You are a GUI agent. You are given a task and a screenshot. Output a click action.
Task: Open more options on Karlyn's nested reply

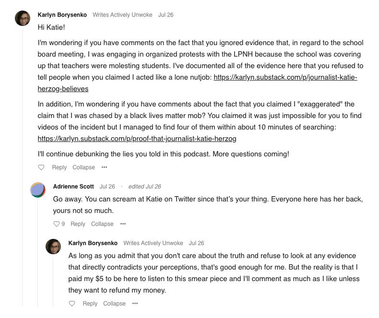[x=135, y=304]
